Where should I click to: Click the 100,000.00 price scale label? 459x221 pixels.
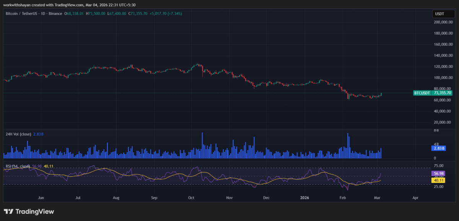pos(443,77)
